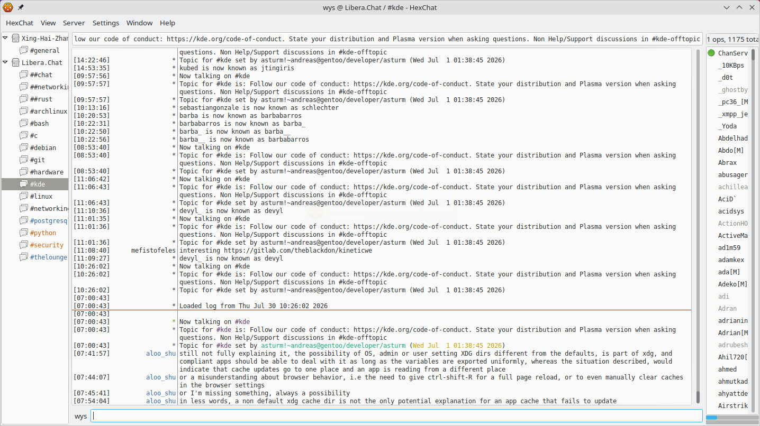Click the #thelounge channel icon

coord(23,257)
